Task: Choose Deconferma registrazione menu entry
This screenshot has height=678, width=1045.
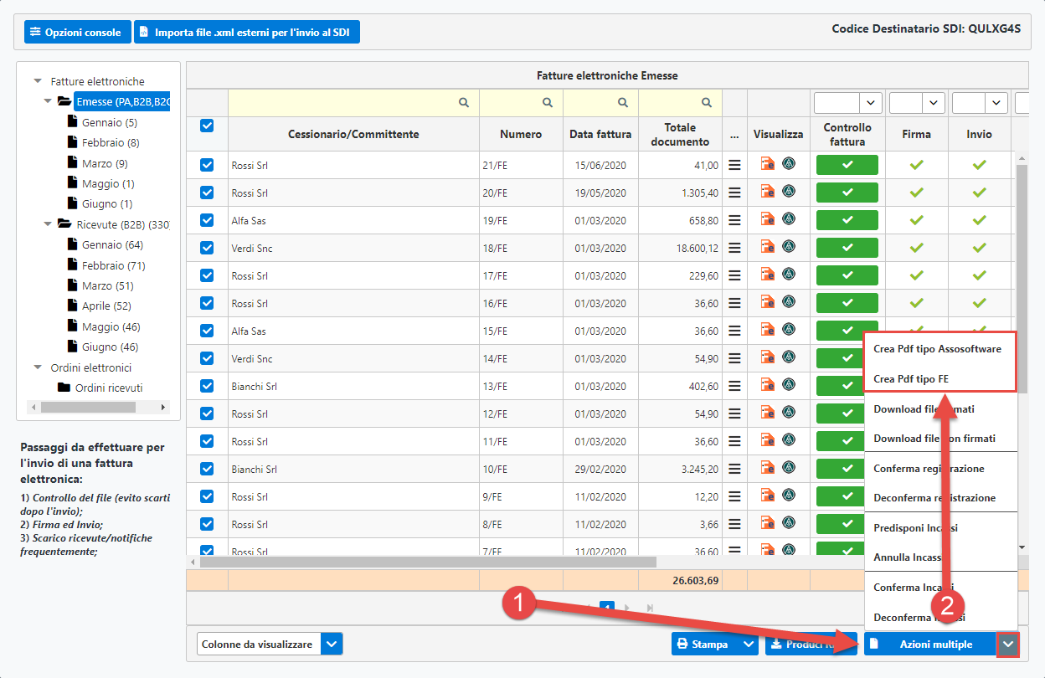Action: [934, 497]
